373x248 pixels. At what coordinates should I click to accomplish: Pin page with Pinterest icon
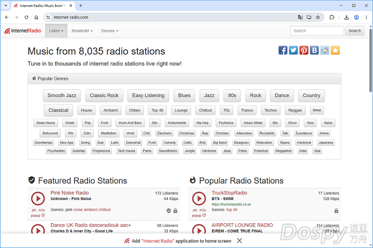pos(304,50)
